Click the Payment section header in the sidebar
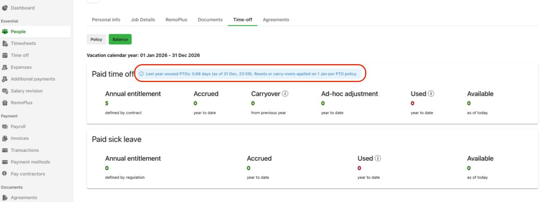Viewport: 546px width, 202px height. coord(9,116)
